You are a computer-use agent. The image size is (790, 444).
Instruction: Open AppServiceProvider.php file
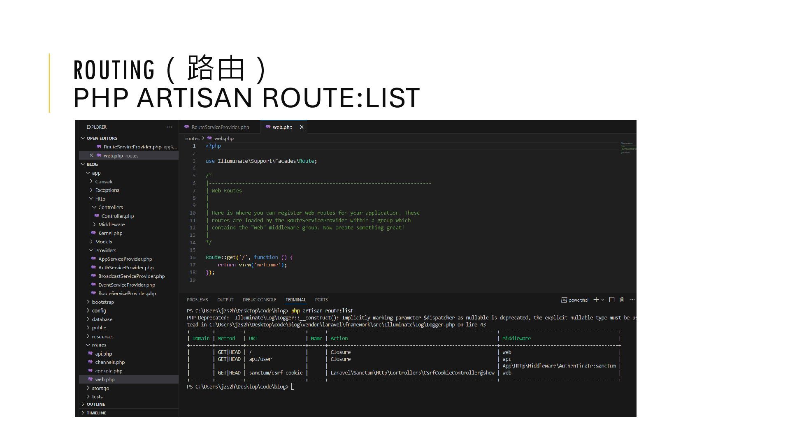click(125, 259)
